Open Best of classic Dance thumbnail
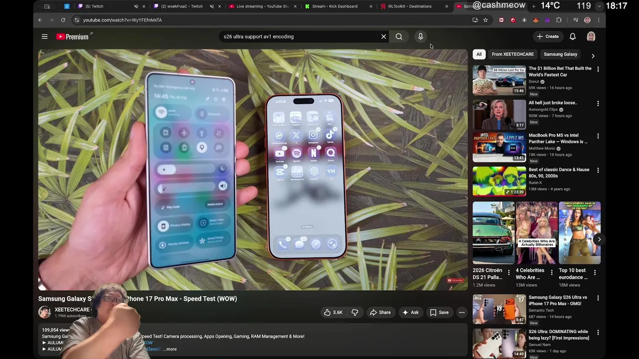 coord(499,181)
